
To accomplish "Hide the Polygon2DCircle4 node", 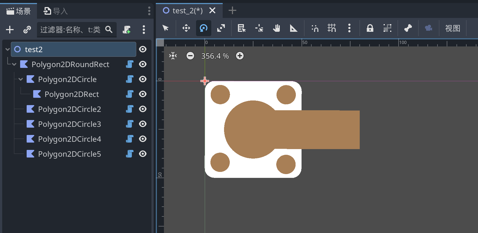I will [143, 139].
